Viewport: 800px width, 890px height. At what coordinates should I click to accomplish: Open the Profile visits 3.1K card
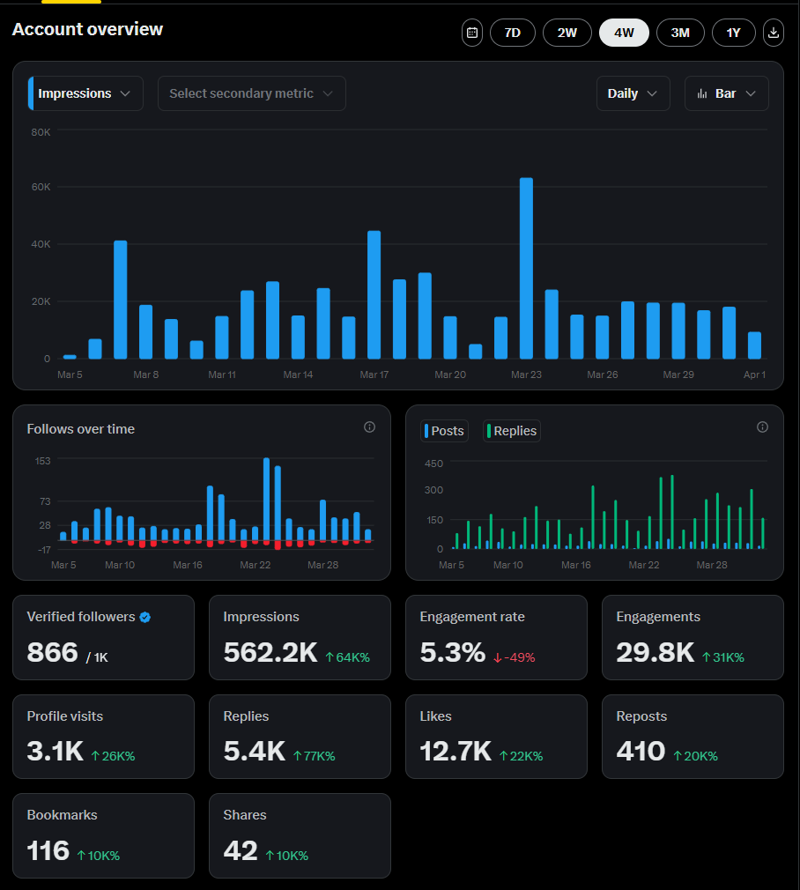coord(103,737)
